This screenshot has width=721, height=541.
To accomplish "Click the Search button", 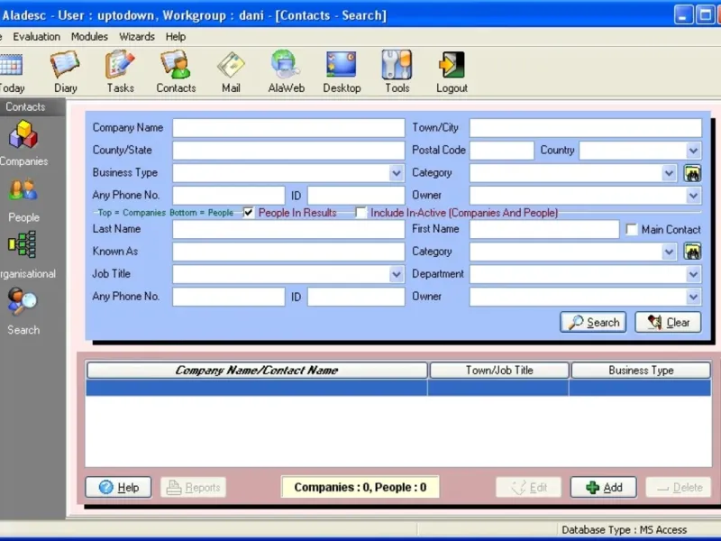I will [x=593, y=323].
